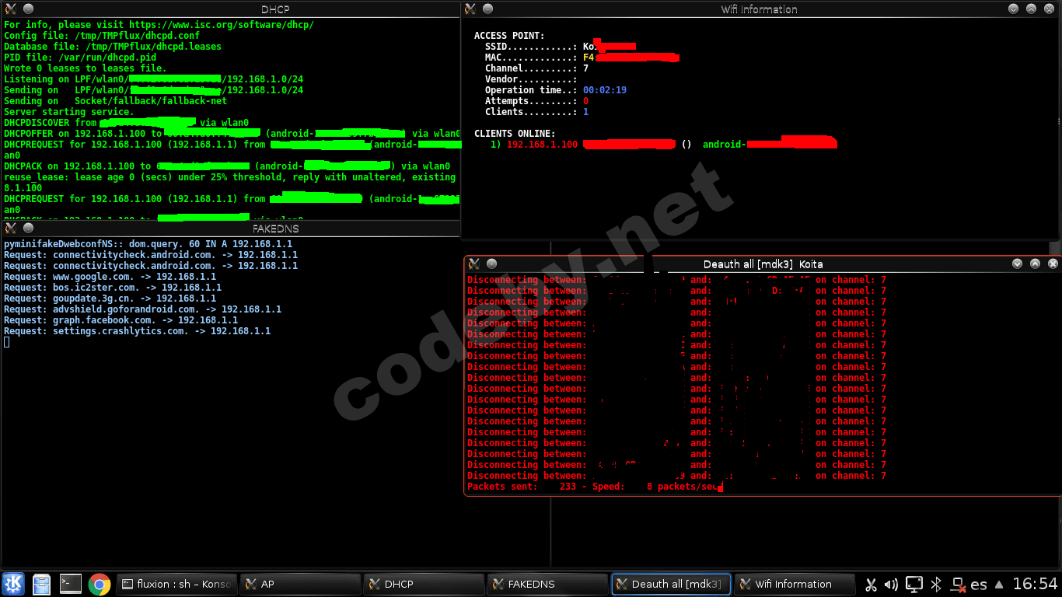1062x597 pixels.
Task: Click the 'Clients.........: 1' line
Action: pos(536,112)
